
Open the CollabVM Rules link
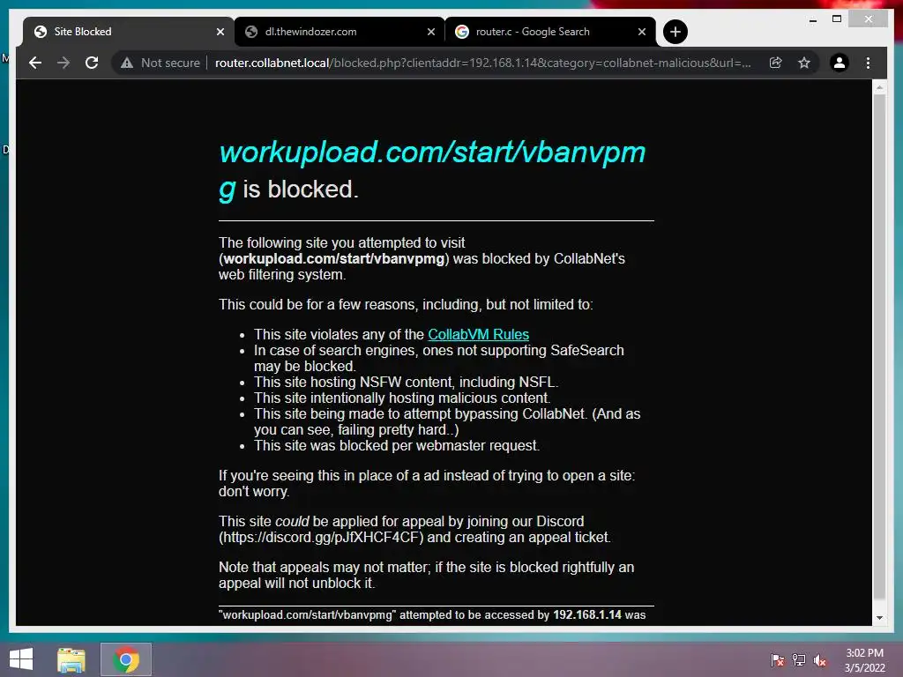click(478, 334)
